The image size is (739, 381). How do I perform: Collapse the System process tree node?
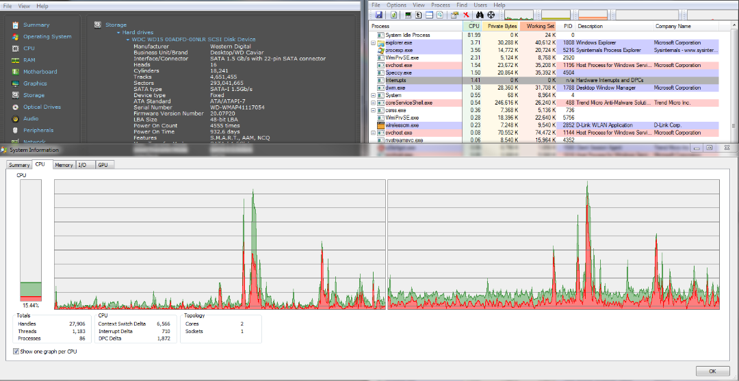(x=374, y=96)
